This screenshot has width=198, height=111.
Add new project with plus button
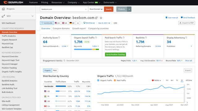129,9
